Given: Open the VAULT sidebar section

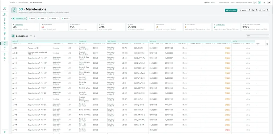Looking at the screenshot, I should click(x=4, y=14).
